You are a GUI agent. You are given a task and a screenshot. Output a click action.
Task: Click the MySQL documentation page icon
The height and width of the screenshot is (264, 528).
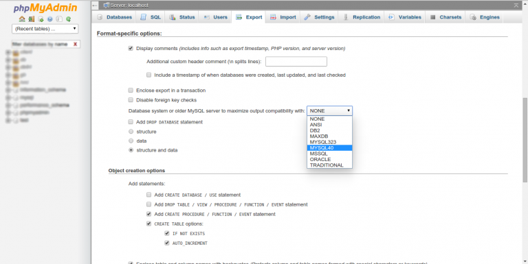tap(59, 19)
